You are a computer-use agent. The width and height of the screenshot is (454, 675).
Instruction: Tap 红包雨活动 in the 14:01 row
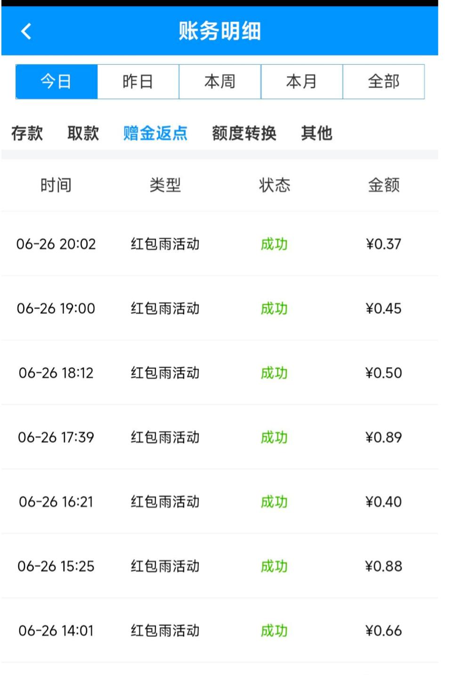[x=165, y=631]
